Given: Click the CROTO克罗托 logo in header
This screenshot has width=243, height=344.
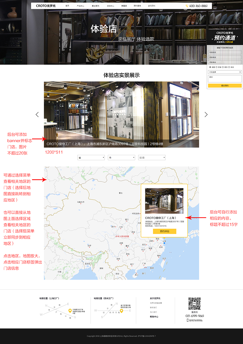Looking at the screenshot, I should [46, 6].
